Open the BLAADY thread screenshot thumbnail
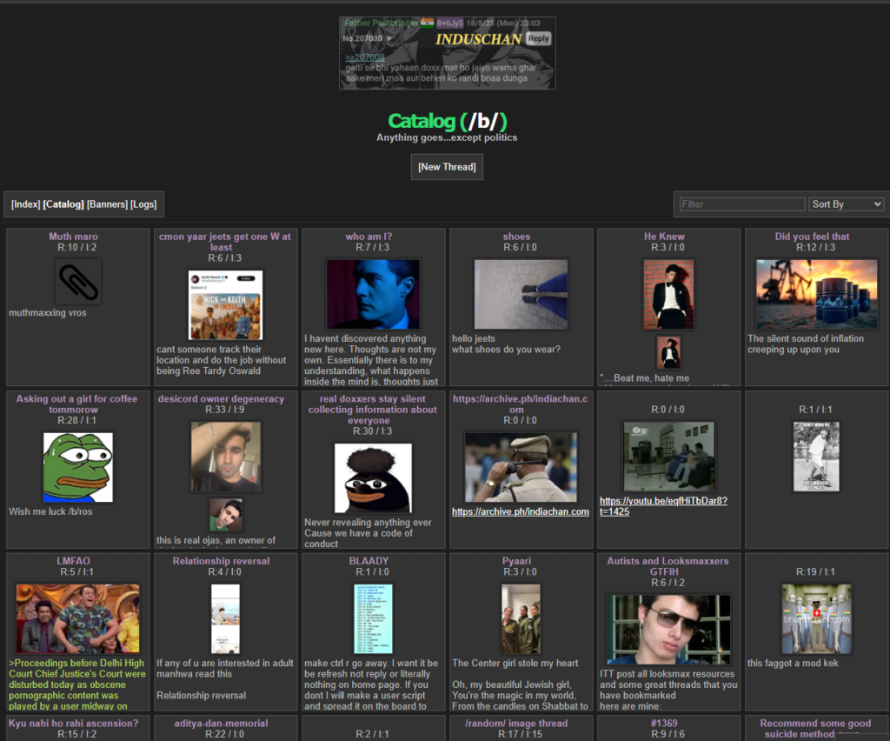This screenshot has width=890, height=741. (373, 618)
